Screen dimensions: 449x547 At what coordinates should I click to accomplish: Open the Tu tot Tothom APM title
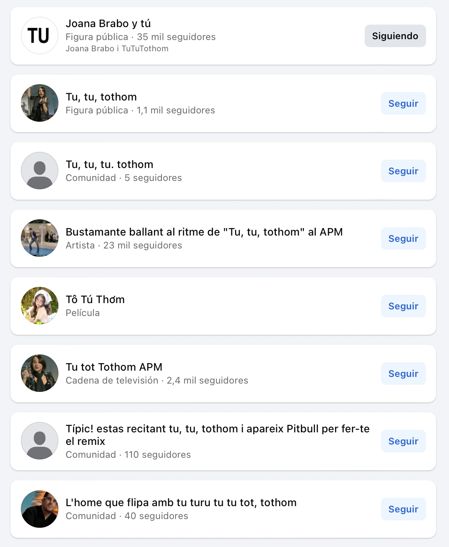point(114,367)
